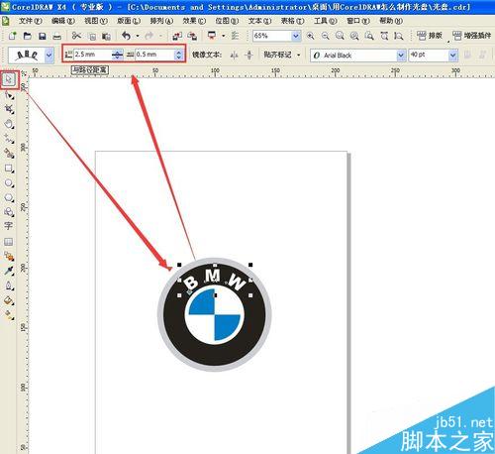Click the Save disk icon
495x454 pixels.
coord(43,36)
